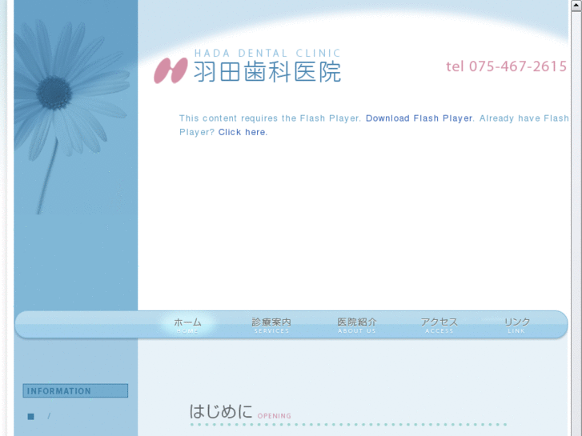Click the INFORMATION sidebar heading
The image size is (582, 436).
75,390
